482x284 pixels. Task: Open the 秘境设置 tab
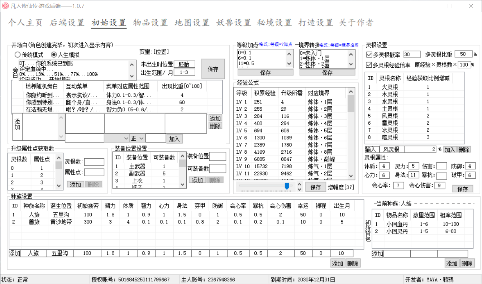[275, 23]
